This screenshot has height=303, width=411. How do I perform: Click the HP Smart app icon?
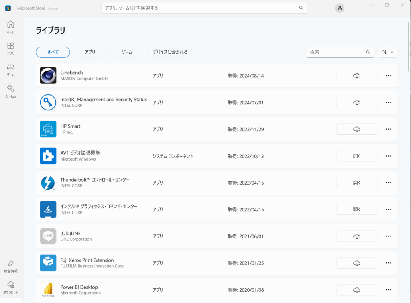[48, 129]
